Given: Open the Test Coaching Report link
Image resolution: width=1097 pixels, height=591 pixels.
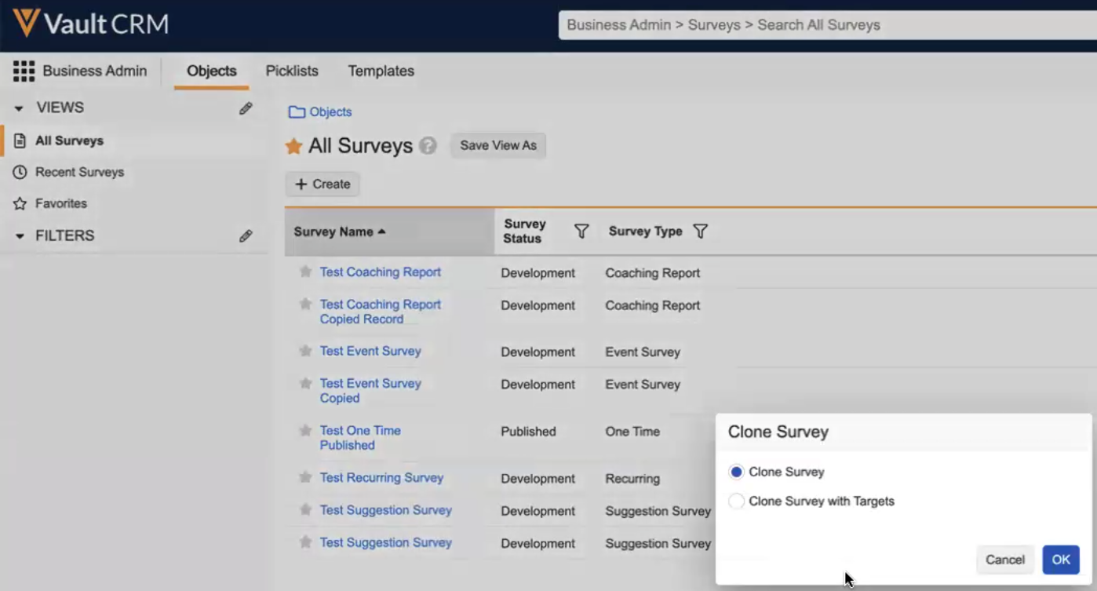Looking at the screenshot, I should [x=380, y=272].
